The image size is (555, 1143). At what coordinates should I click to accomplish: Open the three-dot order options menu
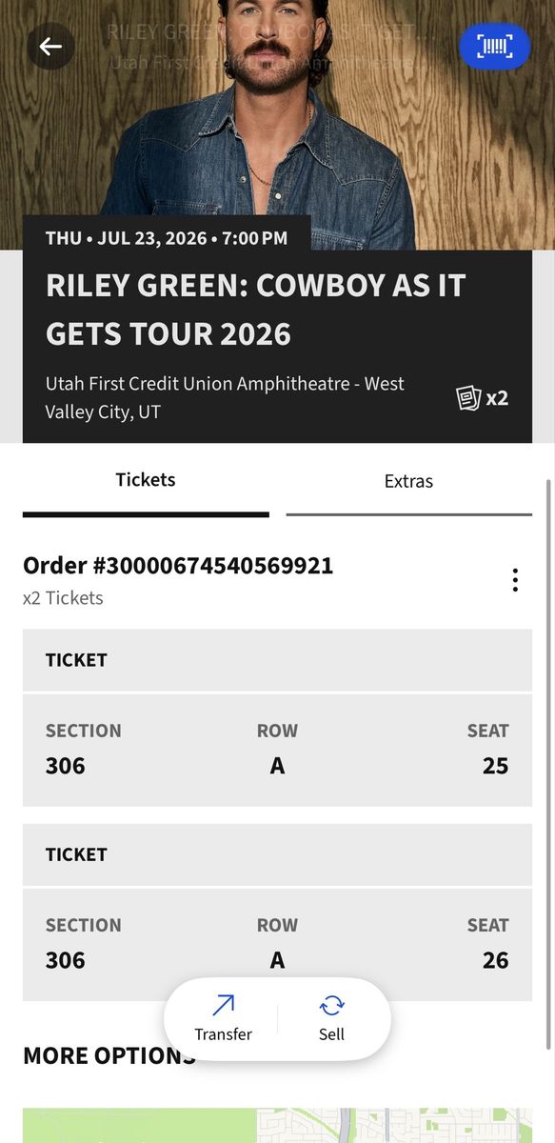[x=515, y=580]
